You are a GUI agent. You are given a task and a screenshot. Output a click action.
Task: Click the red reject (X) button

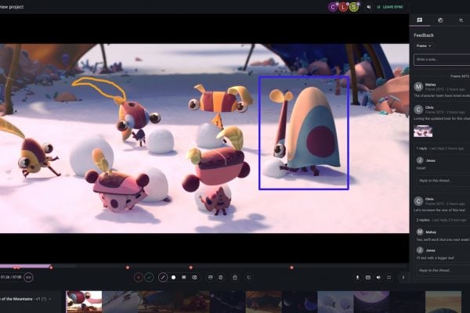pyautogui.click(x=139, y=277)
